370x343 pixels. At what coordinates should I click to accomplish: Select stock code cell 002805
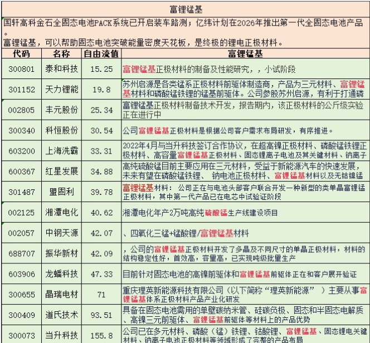(x=22, y=110)
